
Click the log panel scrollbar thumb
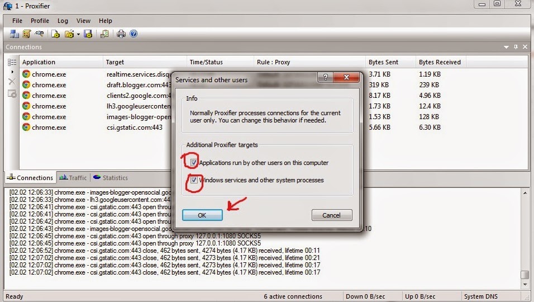pyautogui.click(x=525, y=275)
